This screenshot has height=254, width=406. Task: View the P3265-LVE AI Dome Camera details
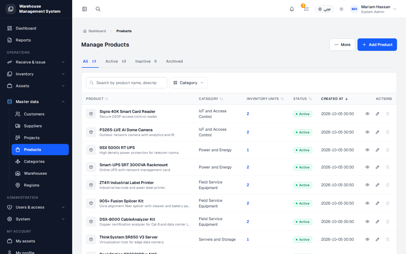(x=367, y=132)
